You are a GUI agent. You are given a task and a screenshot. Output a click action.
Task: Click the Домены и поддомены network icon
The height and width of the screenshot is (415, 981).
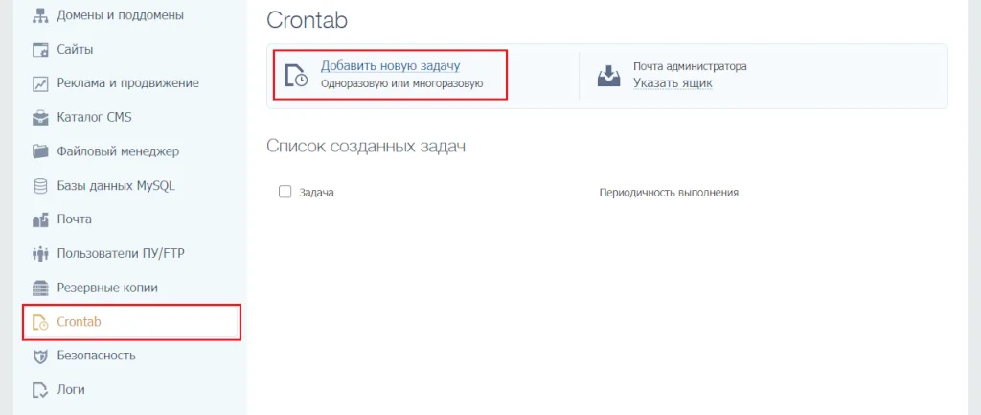click(40, 16)
